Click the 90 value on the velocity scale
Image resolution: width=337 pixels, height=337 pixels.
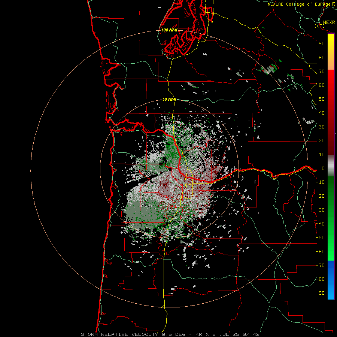(322, 44)
